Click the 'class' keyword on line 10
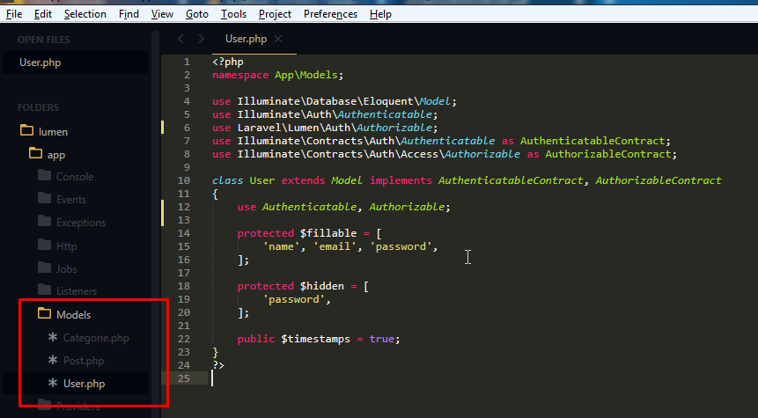Viewport: 758px width, 418px height. click(228, 180)
